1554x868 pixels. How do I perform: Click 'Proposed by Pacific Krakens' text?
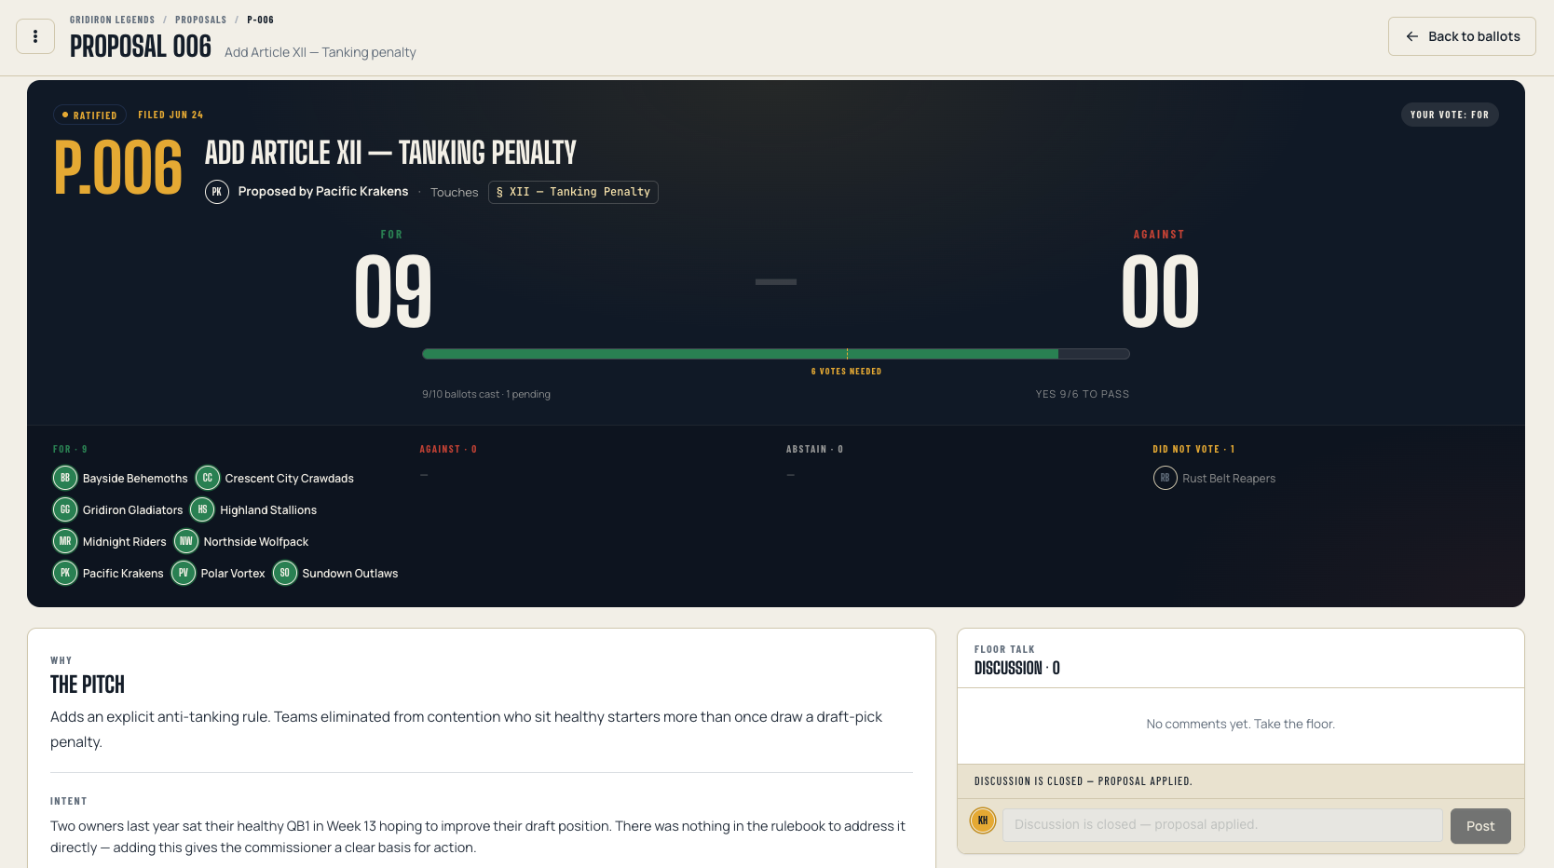coord(323,191)
